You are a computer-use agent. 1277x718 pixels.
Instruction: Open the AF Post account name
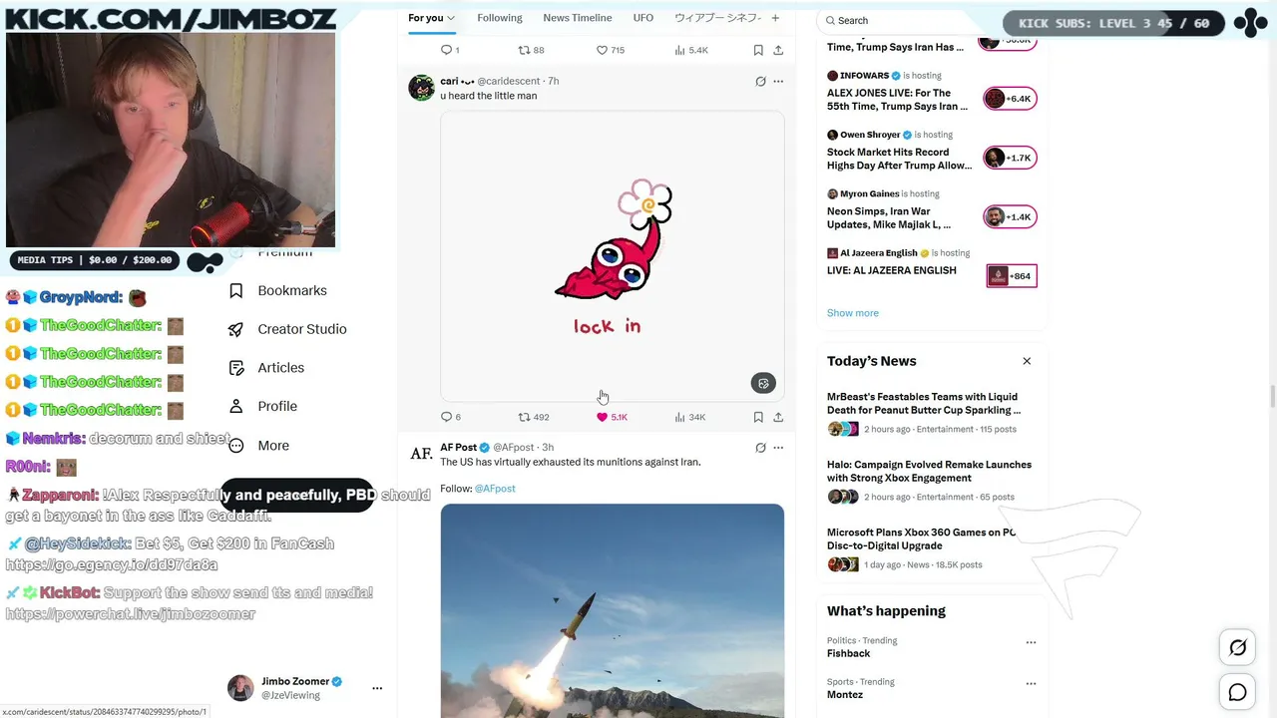pyautogui.click(x=459, y=448)
